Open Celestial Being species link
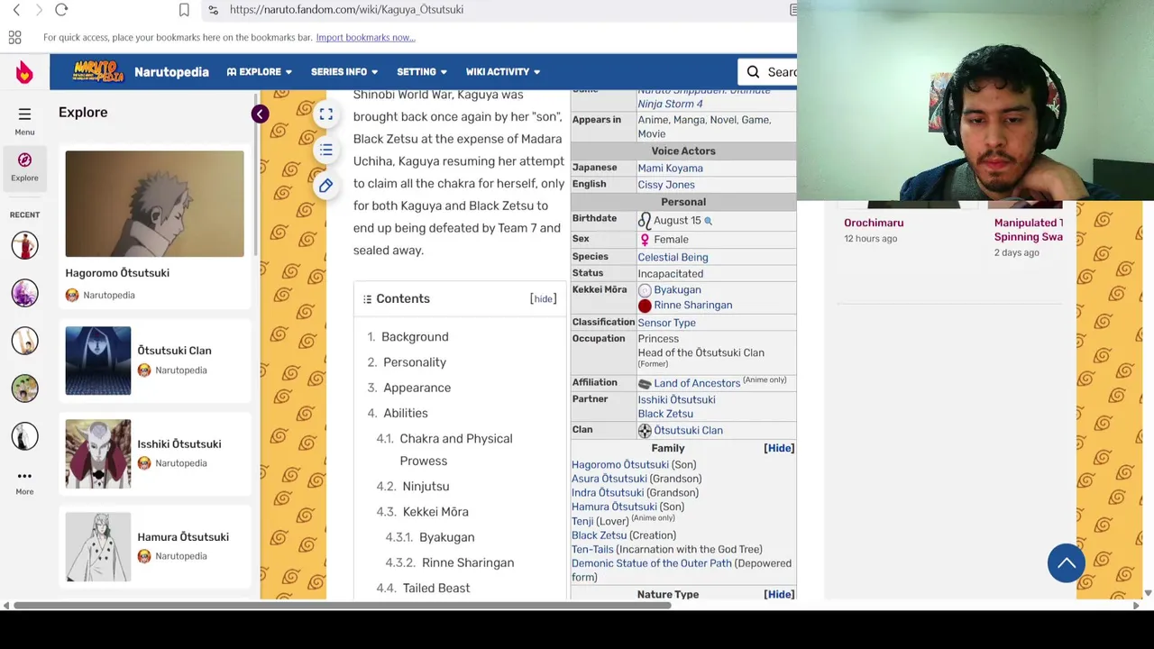Image resolution: width=1154 pixels, height=649 pixels. pos(673,258)
